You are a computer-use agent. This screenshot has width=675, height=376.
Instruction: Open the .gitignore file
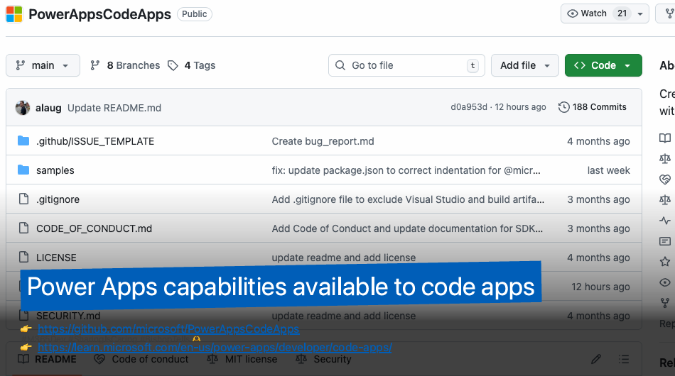[58, 199]
